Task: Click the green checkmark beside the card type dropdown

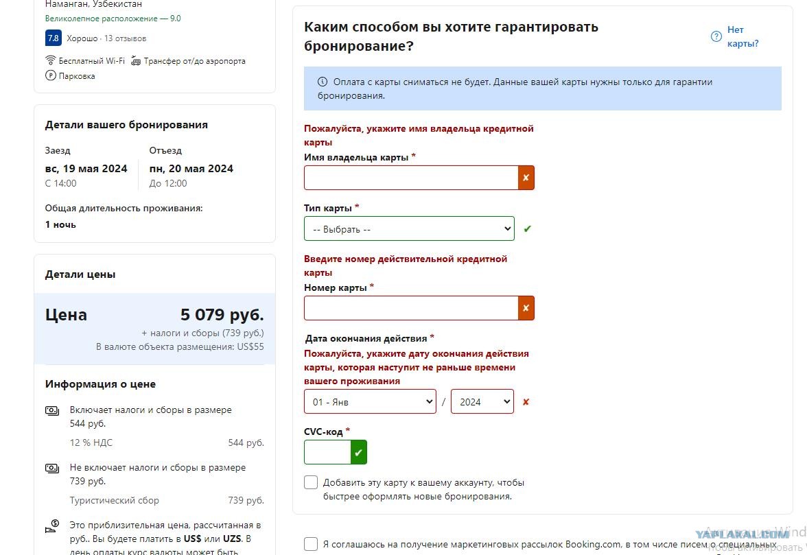Action: (x=527, y=229)
